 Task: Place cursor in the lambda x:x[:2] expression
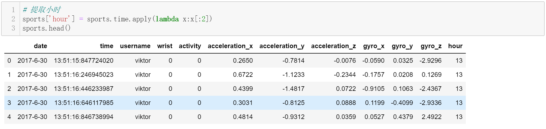[182, 19]
